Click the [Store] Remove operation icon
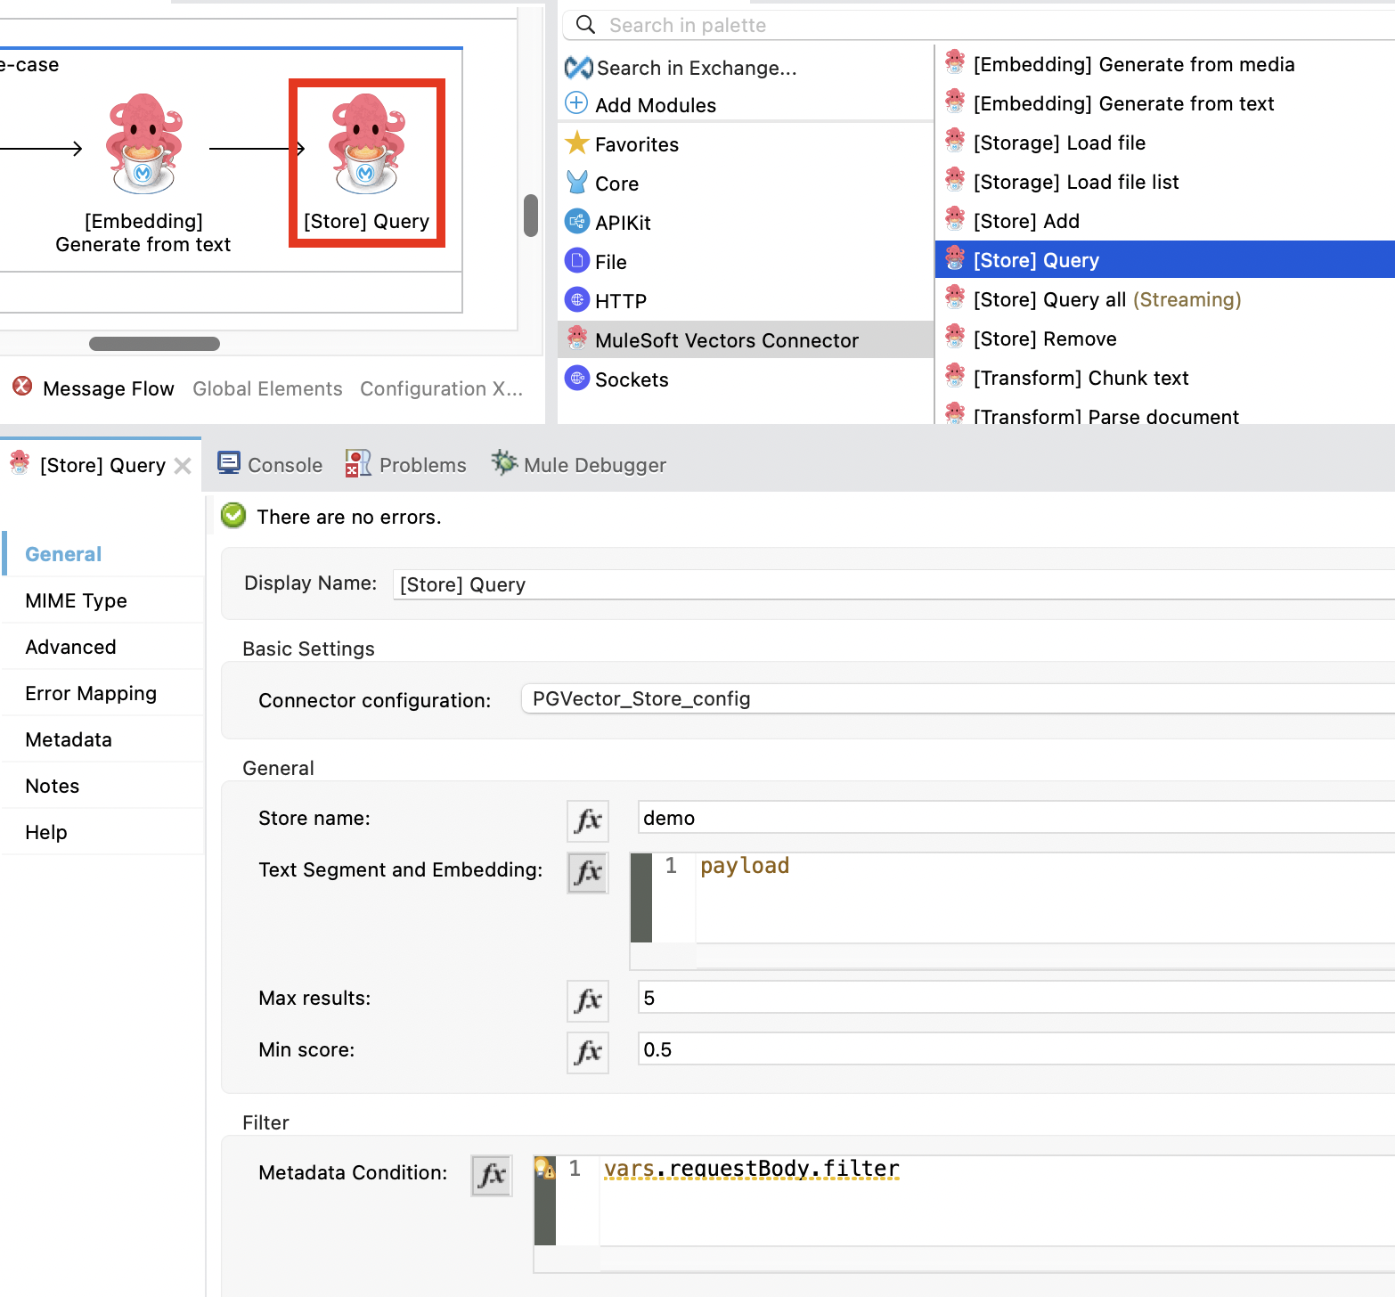Screen dimensions: 1395x1297 (x=955, y=337)
